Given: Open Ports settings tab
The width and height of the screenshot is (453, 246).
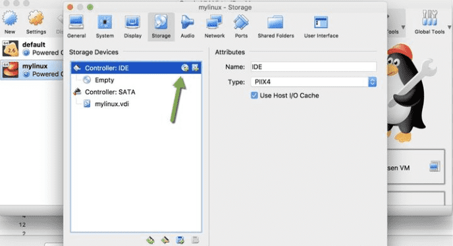Looking at the screenshot, I should tap(241, 26).
